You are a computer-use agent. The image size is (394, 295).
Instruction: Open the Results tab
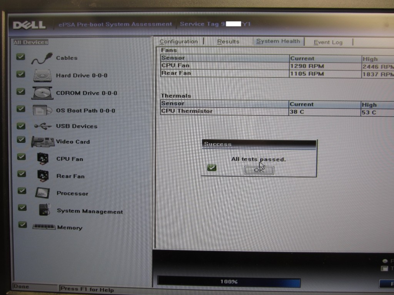pyautogui.click(x=228, y=41)
